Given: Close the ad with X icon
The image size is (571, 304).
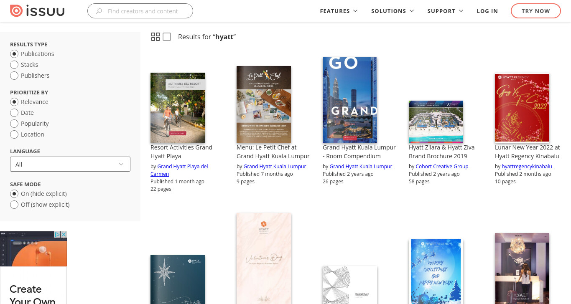Looking at the screenshot, I should [x=64, y=235].
